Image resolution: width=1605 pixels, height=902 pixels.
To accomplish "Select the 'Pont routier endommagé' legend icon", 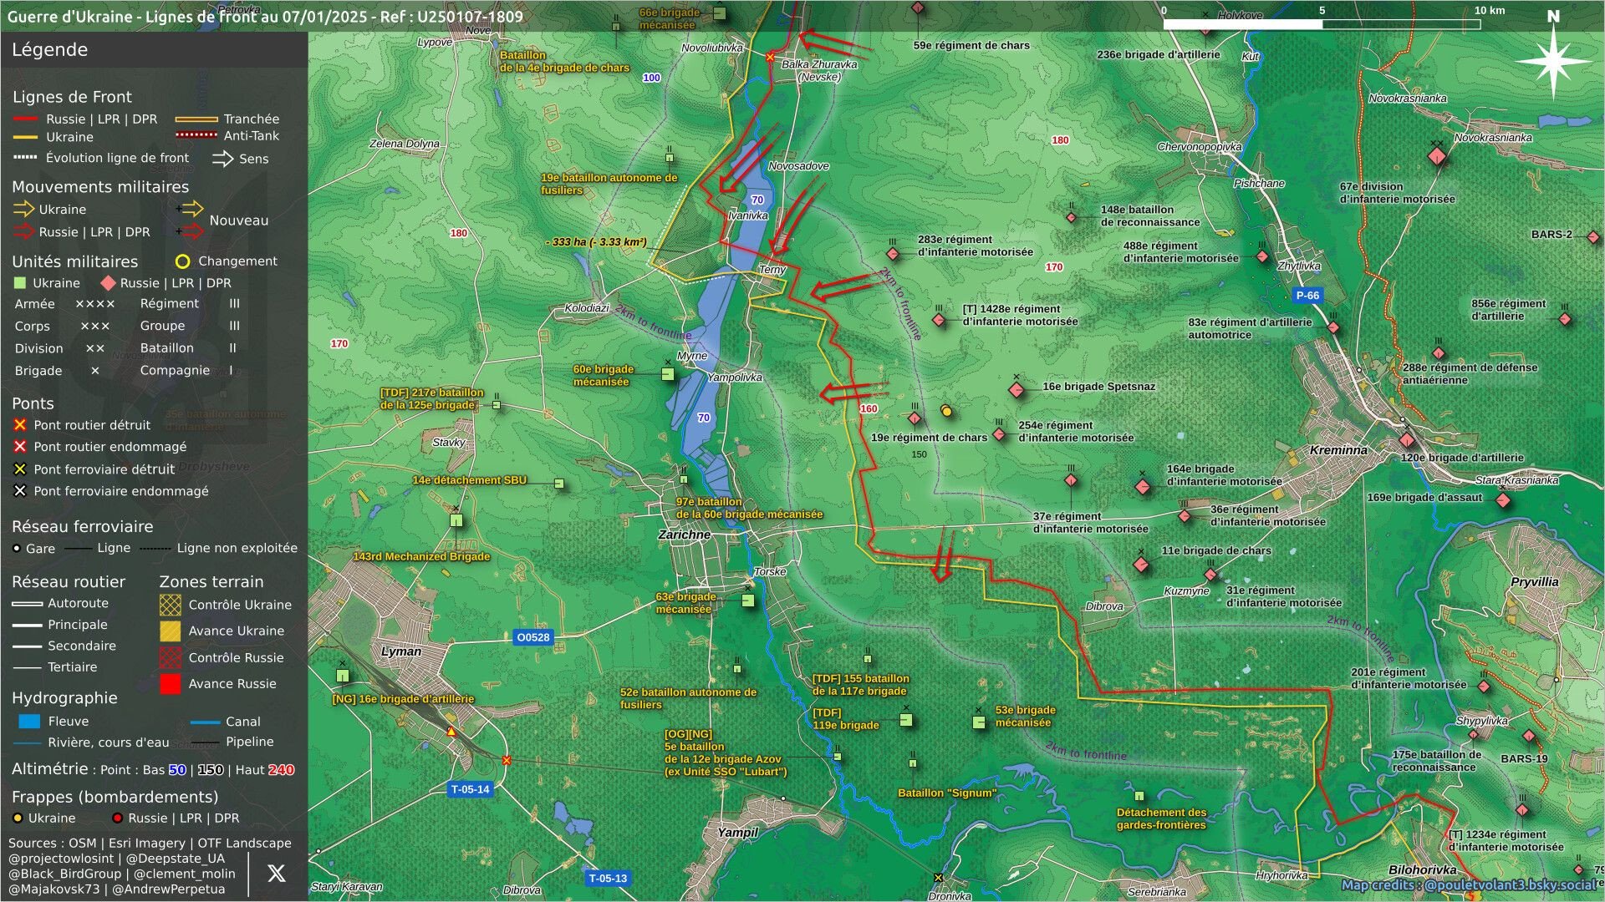I will point(20,447).
